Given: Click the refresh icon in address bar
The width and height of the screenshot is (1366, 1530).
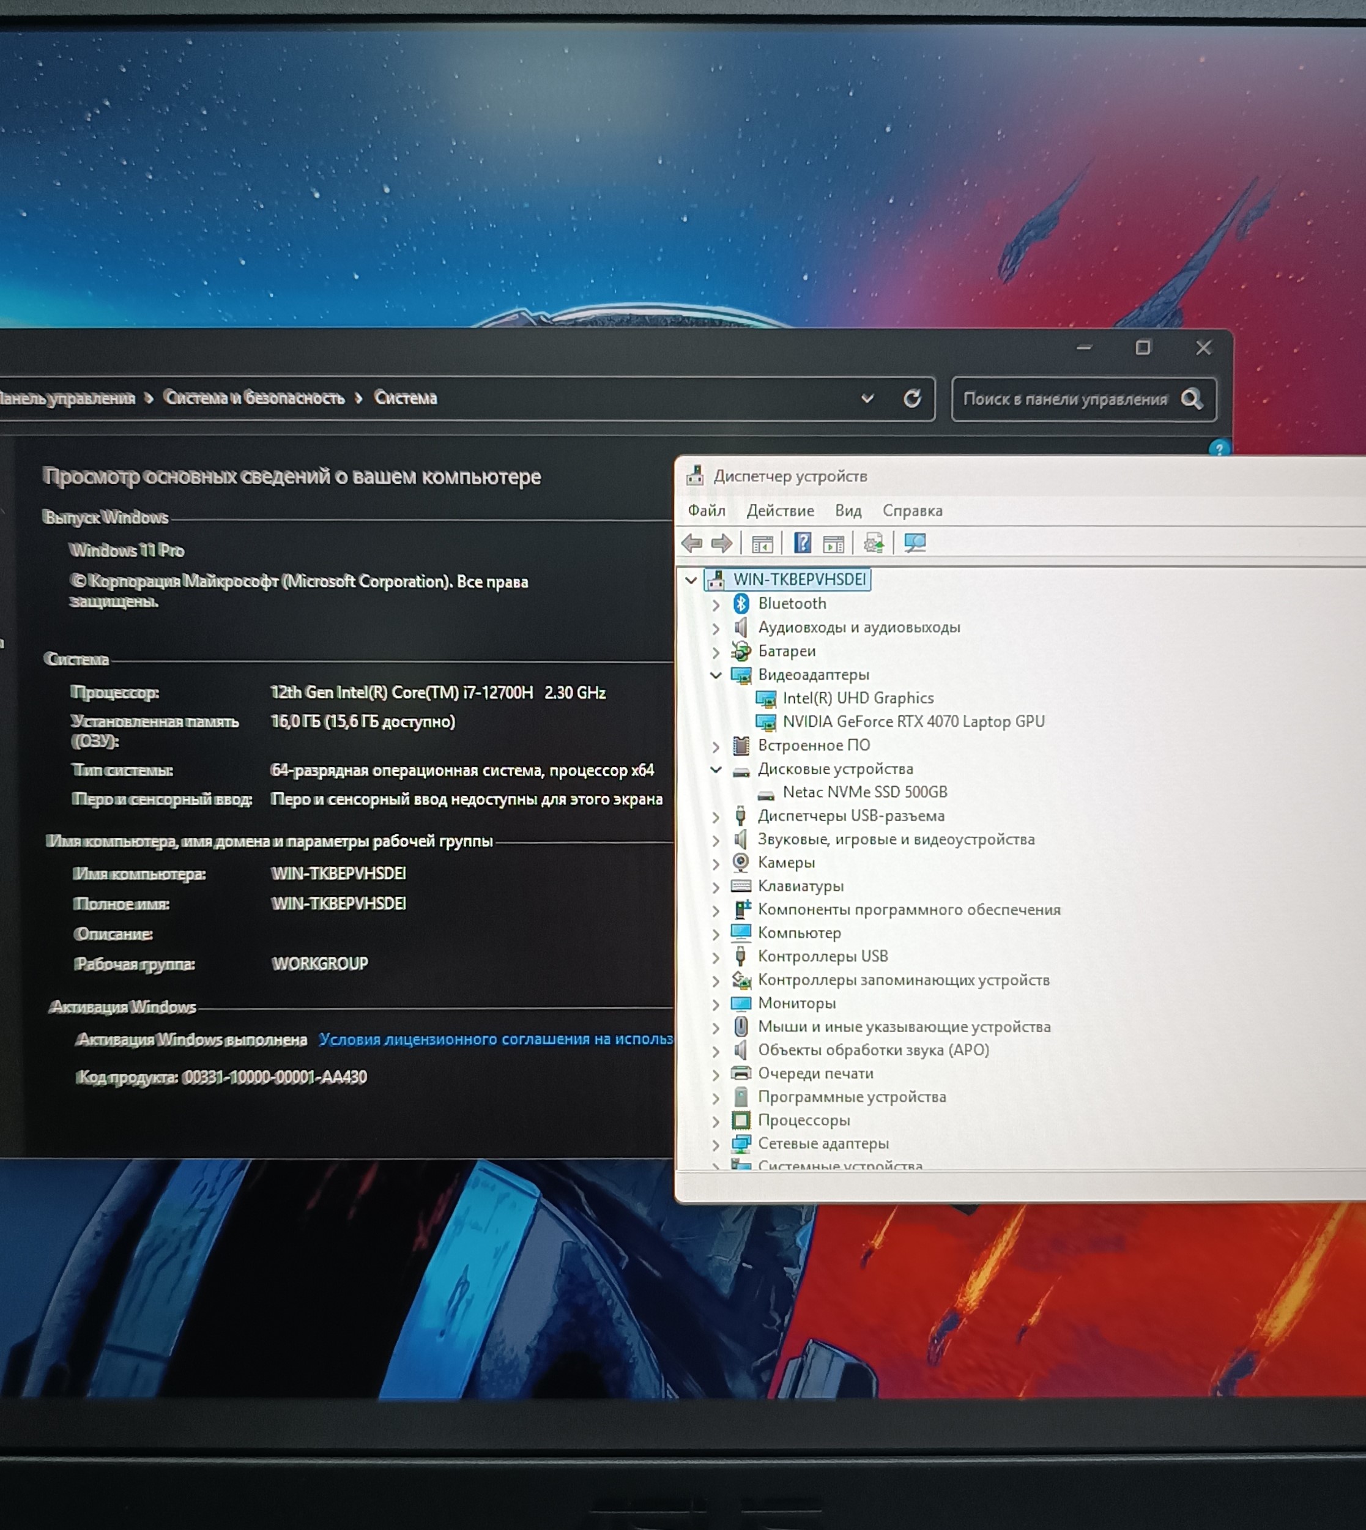Looking at the screenshot, I should pyautogui.click(x=912, y=399).
